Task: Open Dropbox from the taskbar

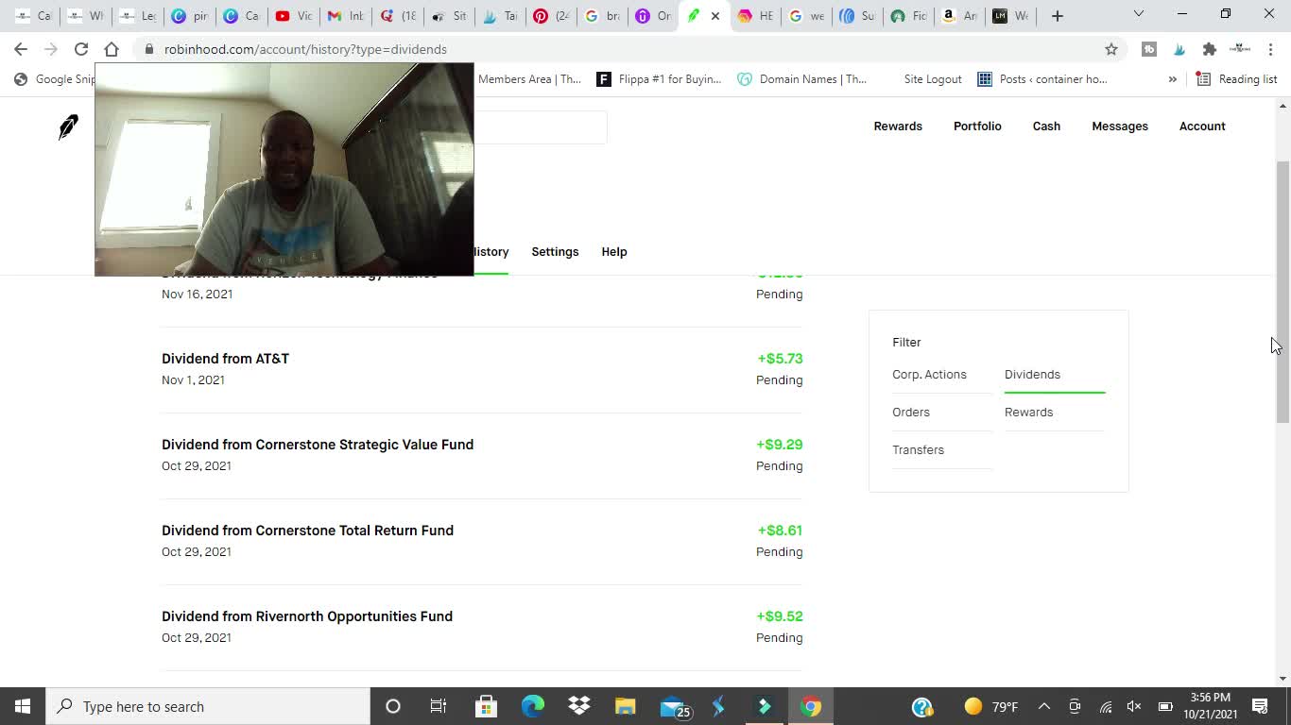Action: (x=579, y=706)
